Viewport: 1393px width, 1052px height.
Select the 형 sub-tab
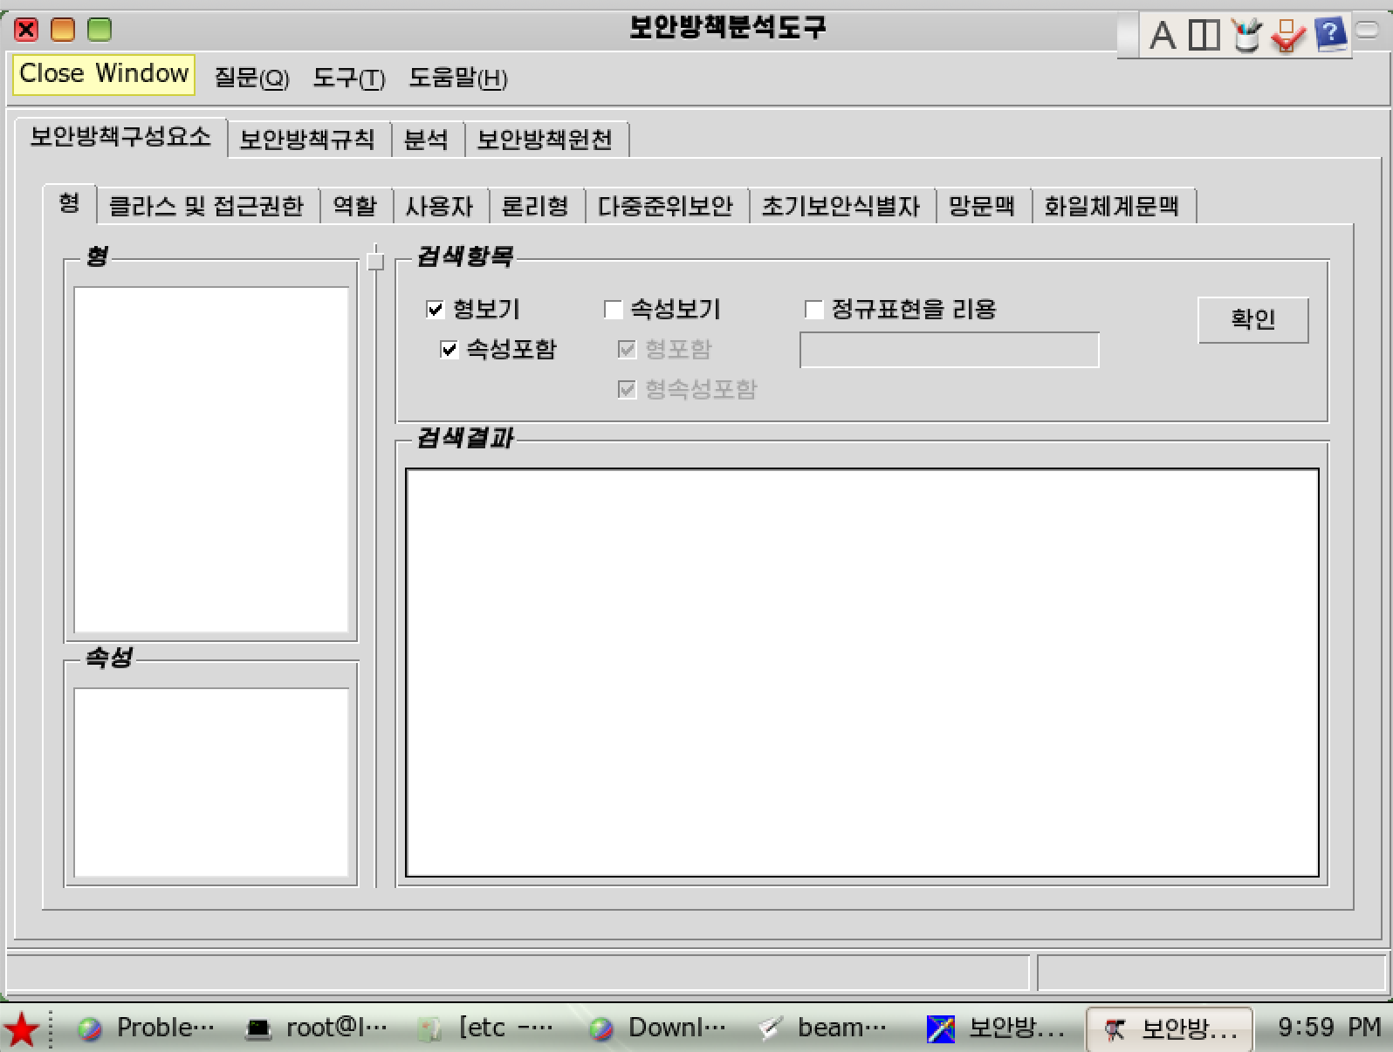[69, 203]
